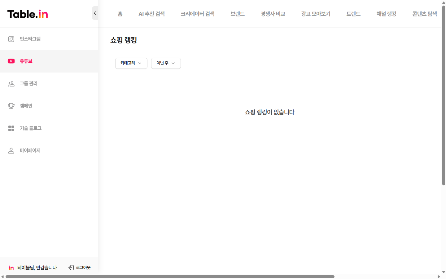Expand the 이번 주 filter dropdown
The height and width of the screenshot is (279, 446).
[x=166, y=63]
